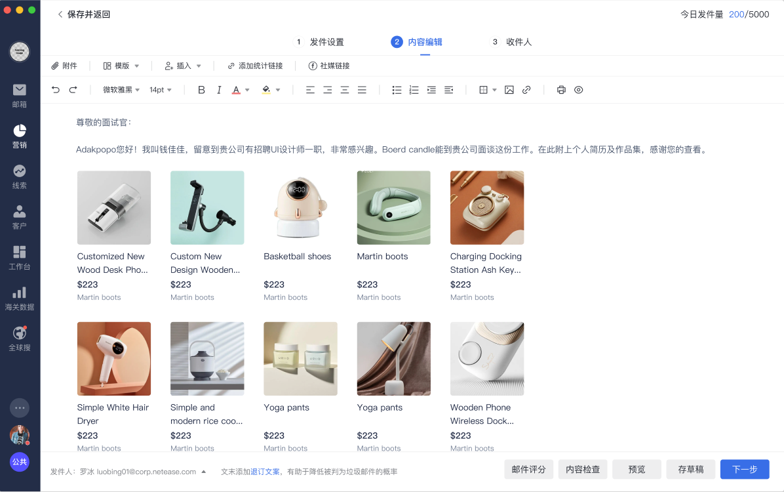The width and height of the screenshot is (784, 492).
Task: Click the hyperlink icon in the toolbar
Action: point(526,89)
